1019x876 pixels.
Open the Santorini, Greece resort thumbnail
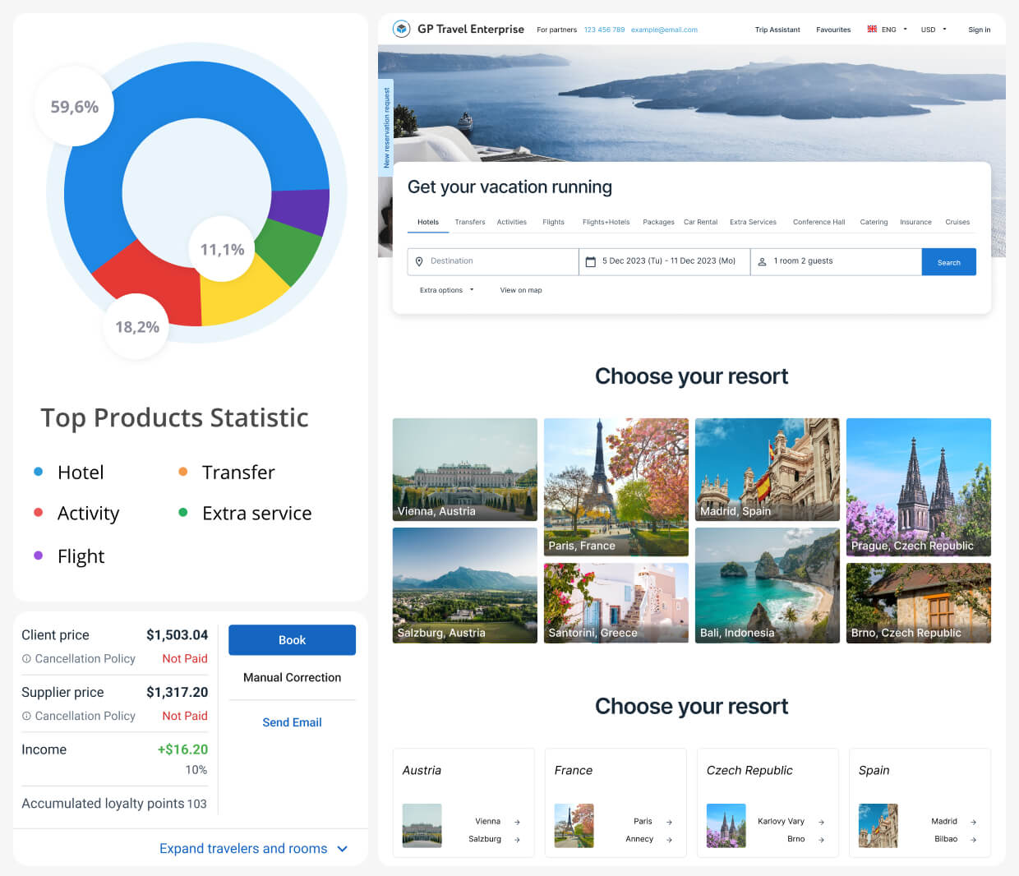click(x=616, y=602)
